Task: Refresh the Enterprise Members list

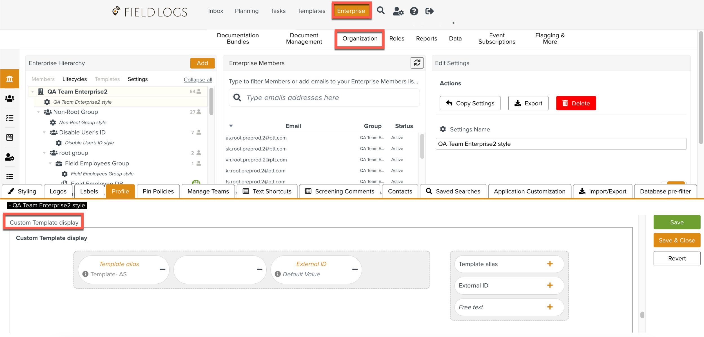Action: click(x=417, y=63)
